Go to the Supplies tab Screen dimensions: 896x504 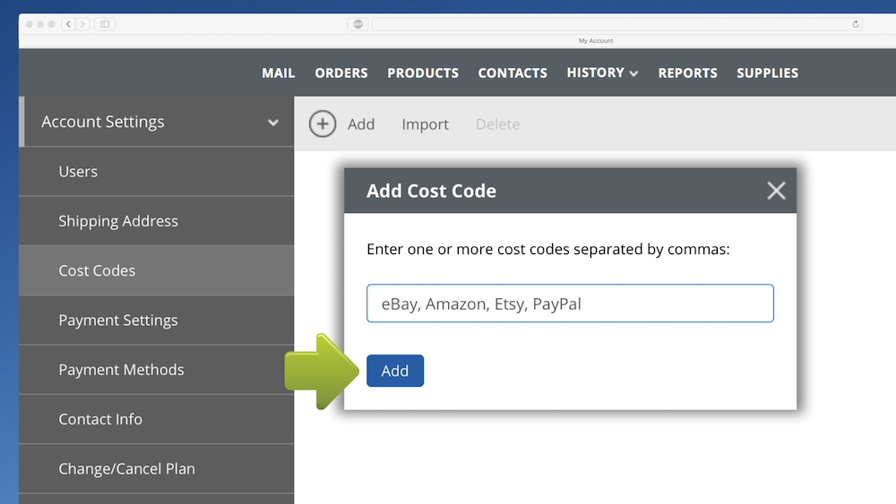pos(768,73)
